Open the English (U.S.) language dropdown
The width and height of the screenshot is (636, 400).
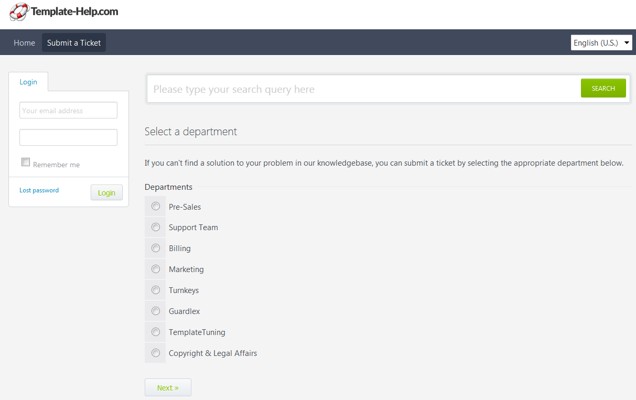coord(601,42)
